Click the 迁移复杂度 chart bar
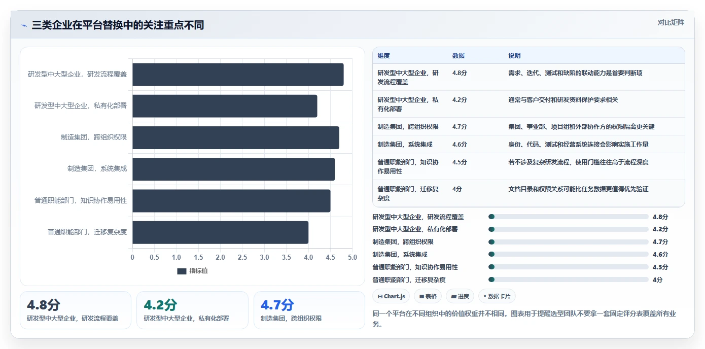This screenshot has height=349, width=705. tap(221, 232)
